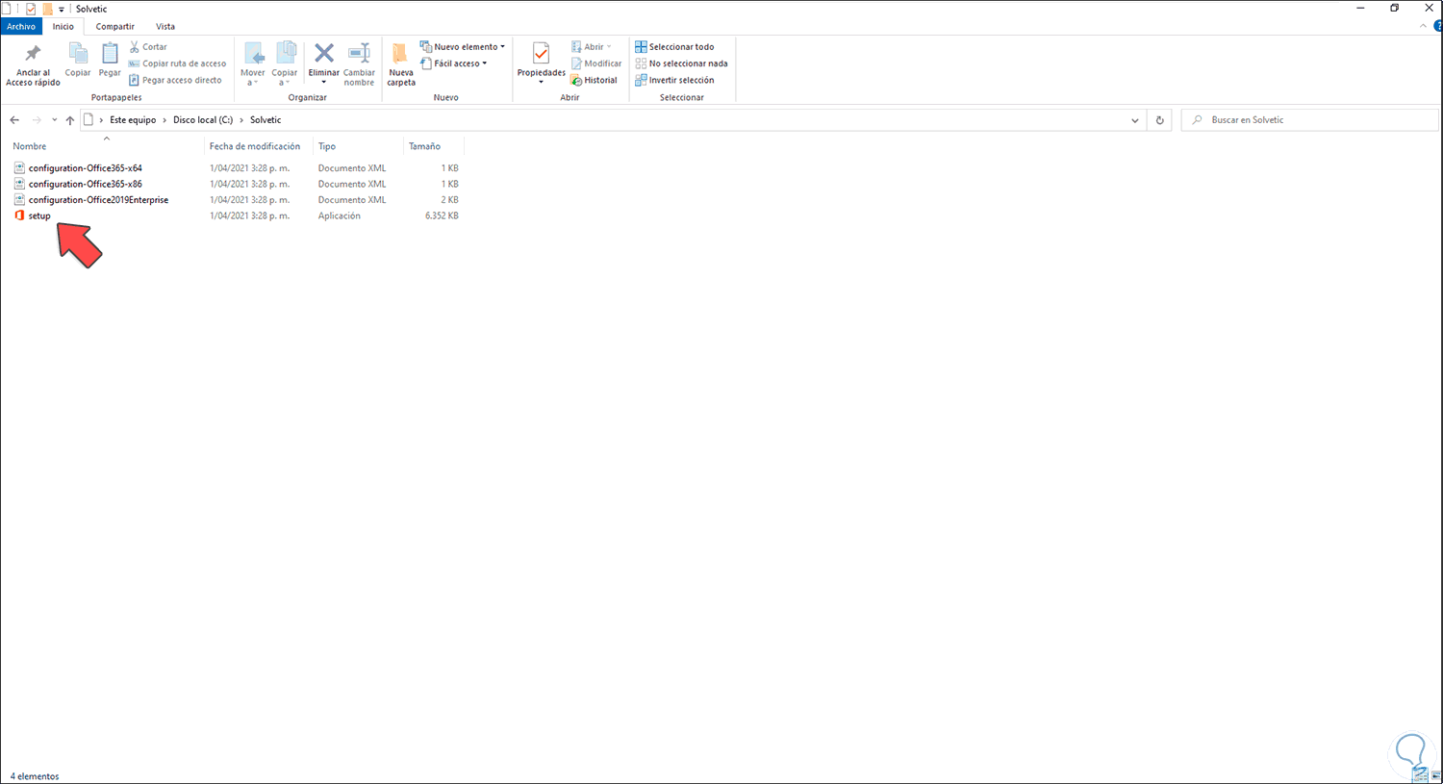Click the 6.352 KB size value
Screen dimensions: 1443x784
coord(442,215)
